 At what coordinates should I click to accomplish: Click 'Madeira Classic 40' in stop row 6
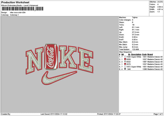coord(155,69)
